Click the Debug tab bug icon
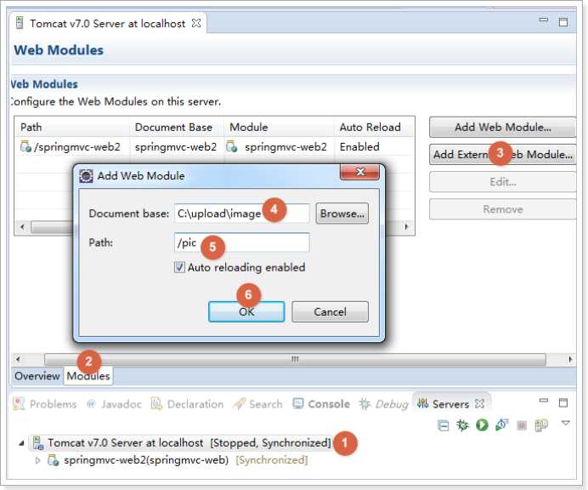The width and height of the screenshot is (588, 490). tap(365, 404)
